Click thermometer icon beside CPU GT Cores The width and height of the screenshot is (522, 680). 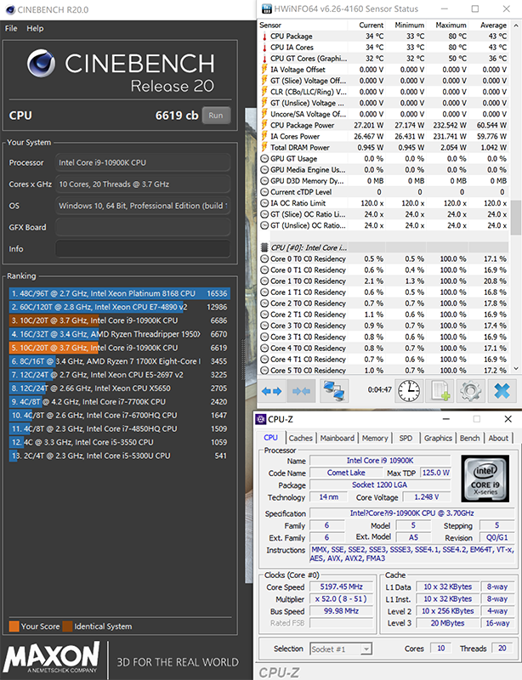(x=264, y=59)
